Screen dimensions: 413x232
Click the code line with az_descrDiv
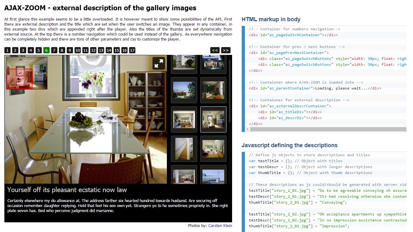click(290, 118)
